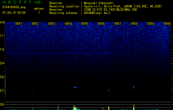The image size is (173, 110).
Task: Click the meteor echo near 0852
Action: click(x=33, y=90)
